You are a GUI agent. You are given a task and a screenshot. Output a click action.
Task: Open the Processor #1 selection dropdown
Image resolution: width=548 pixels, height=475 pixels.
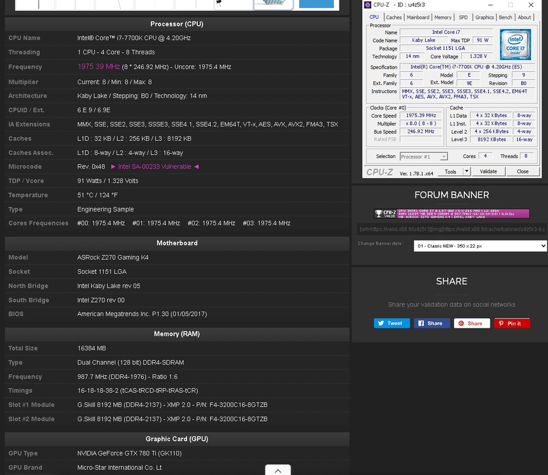[x=423, y=157]
